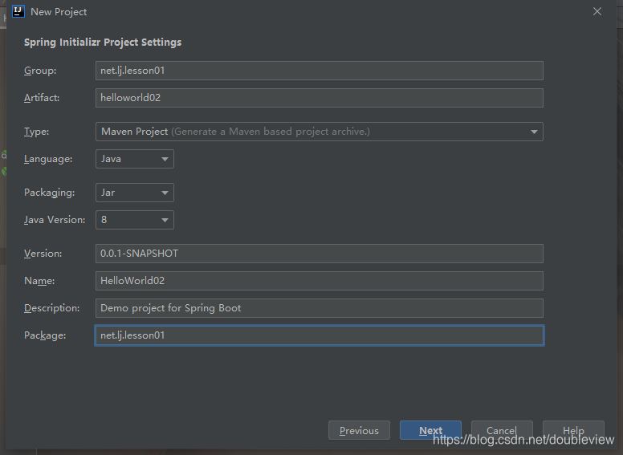Edit the Version field 0.0.1-SNAPSHOT

point(319,254)
